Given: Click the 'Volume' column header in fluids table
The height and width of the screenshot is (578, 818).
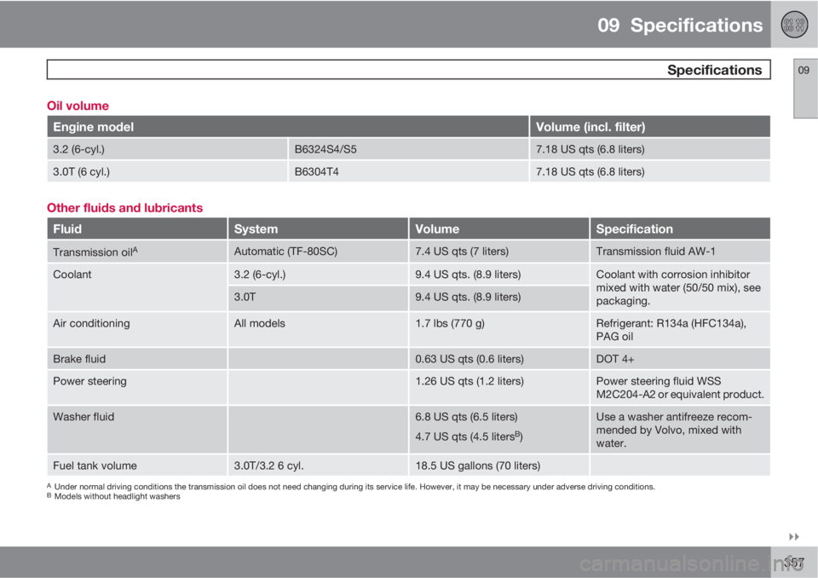Looking at the screenshot, I should [x=499, y=228].
